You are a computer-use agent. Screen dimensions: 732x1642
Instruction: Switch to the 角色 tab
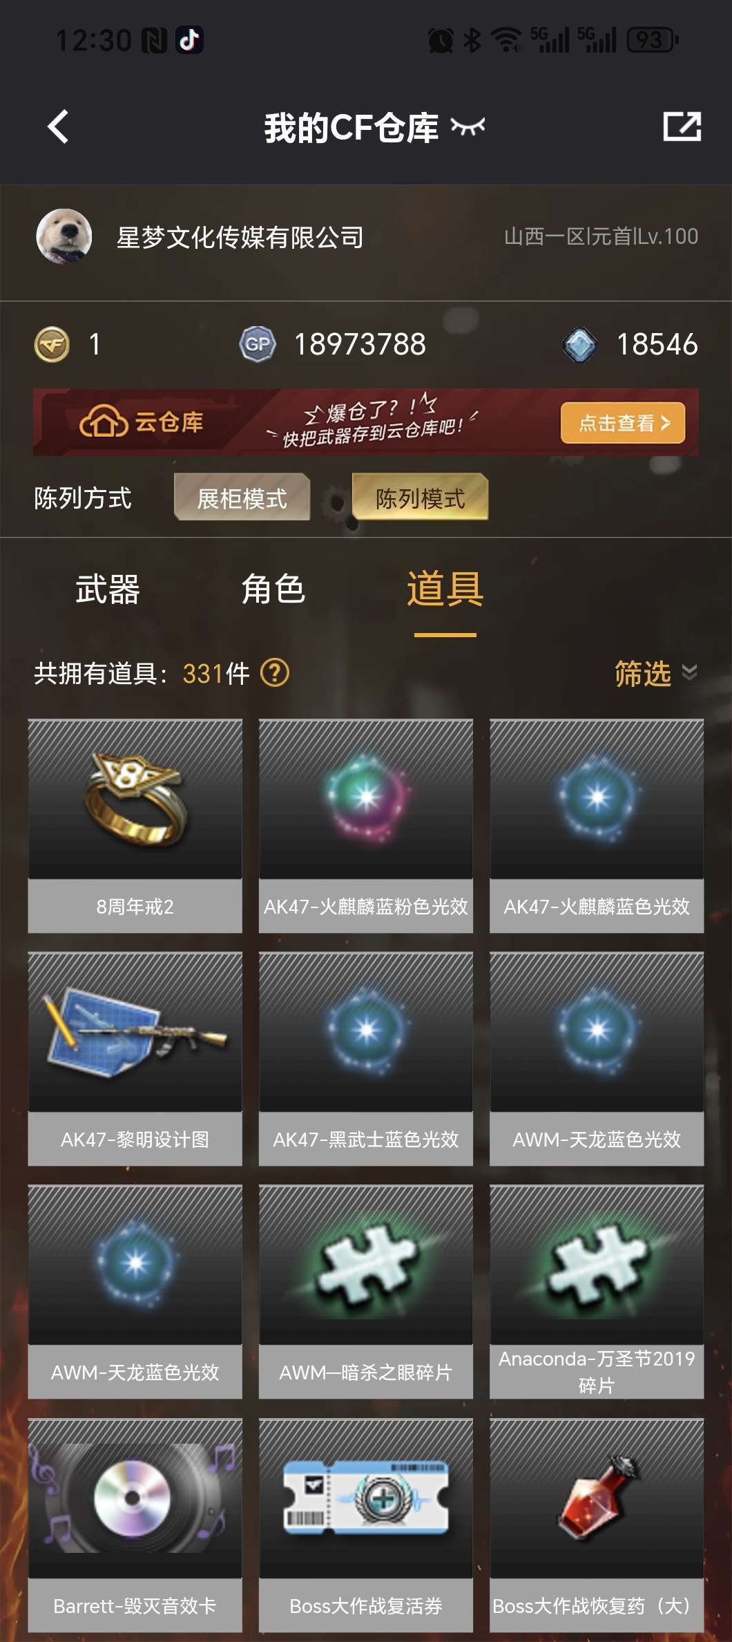pos(273,589)
